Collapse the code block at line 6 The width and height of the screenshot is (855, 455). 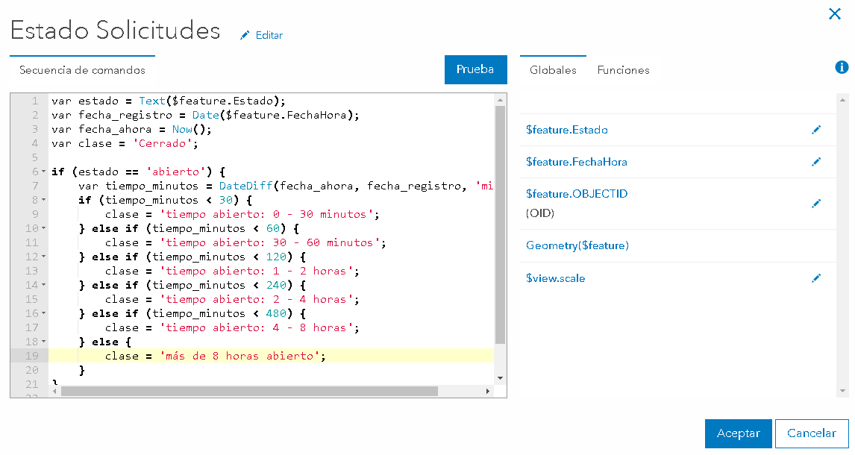pos(43,172)
